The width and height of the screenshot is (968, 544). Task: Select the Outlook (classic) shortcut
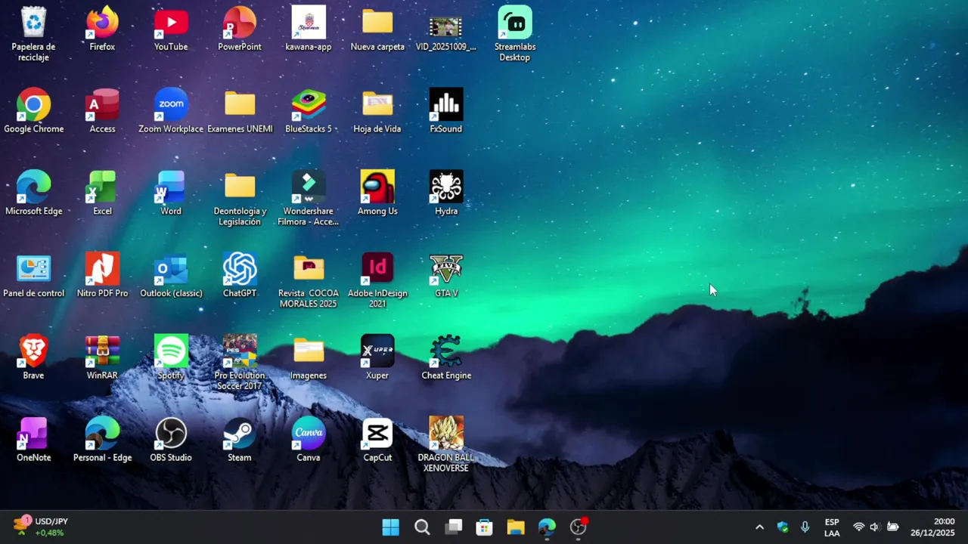point(171,276)
